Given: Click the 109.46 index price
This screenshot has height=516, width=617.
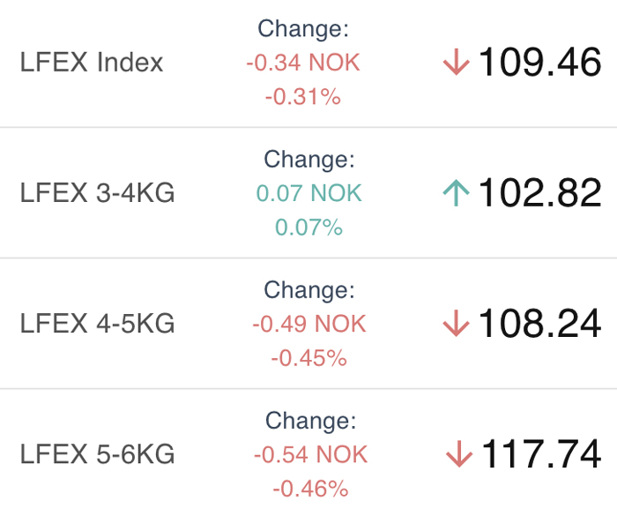Looking at the screenshot, I should pos(539,62).
